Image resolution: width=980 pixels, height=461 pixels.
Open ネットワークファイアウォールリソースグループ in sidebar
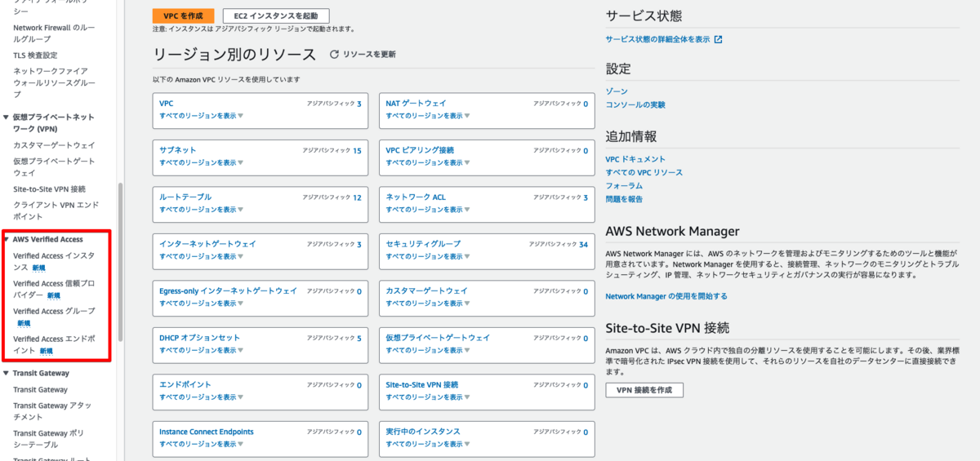(x=54, y=82)
